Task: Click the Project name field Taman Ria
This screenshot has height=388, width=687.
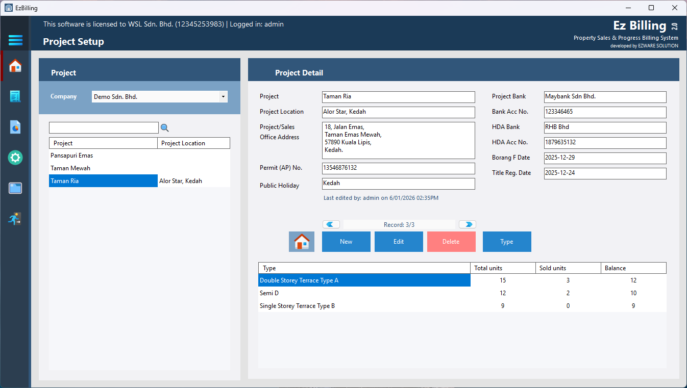Action: (x=399, y=97)
